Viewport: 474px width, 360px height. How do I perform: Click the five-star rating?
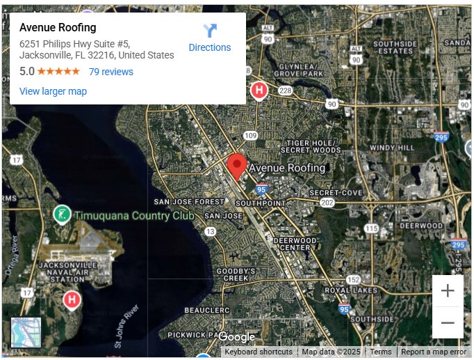[x=58, y=72]
